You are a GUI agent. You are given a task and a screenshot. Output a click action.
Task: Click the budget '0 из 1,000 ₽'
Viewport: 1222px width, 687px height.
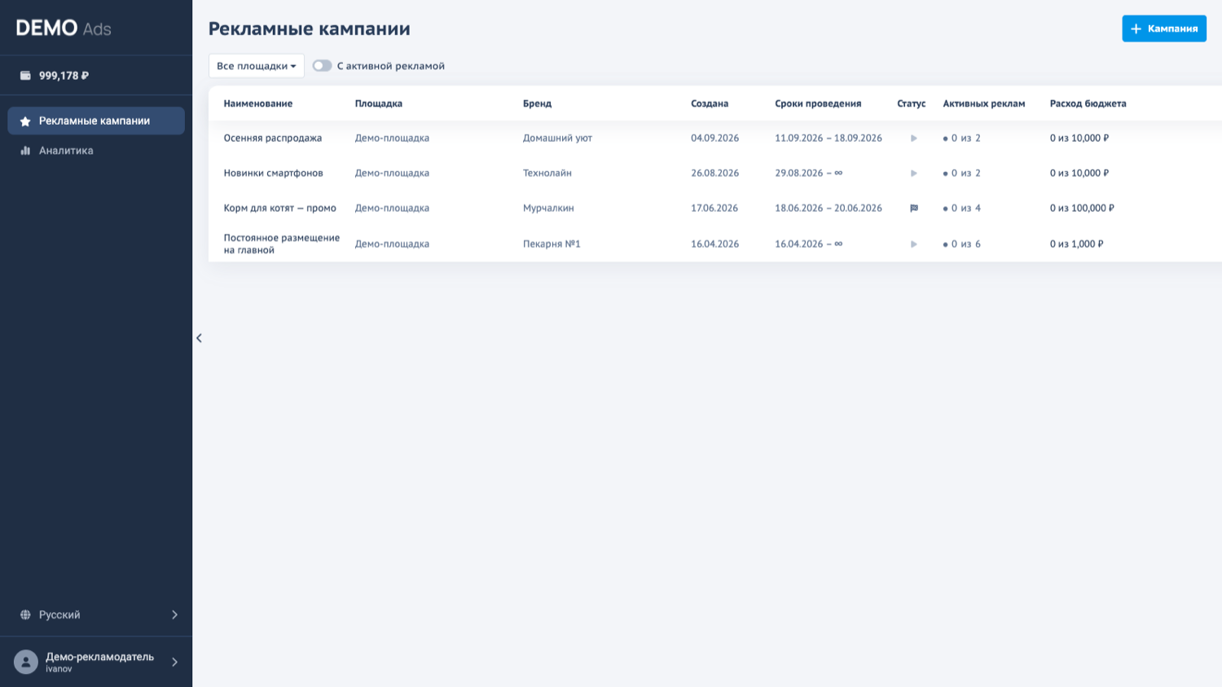click(1077, 244)
